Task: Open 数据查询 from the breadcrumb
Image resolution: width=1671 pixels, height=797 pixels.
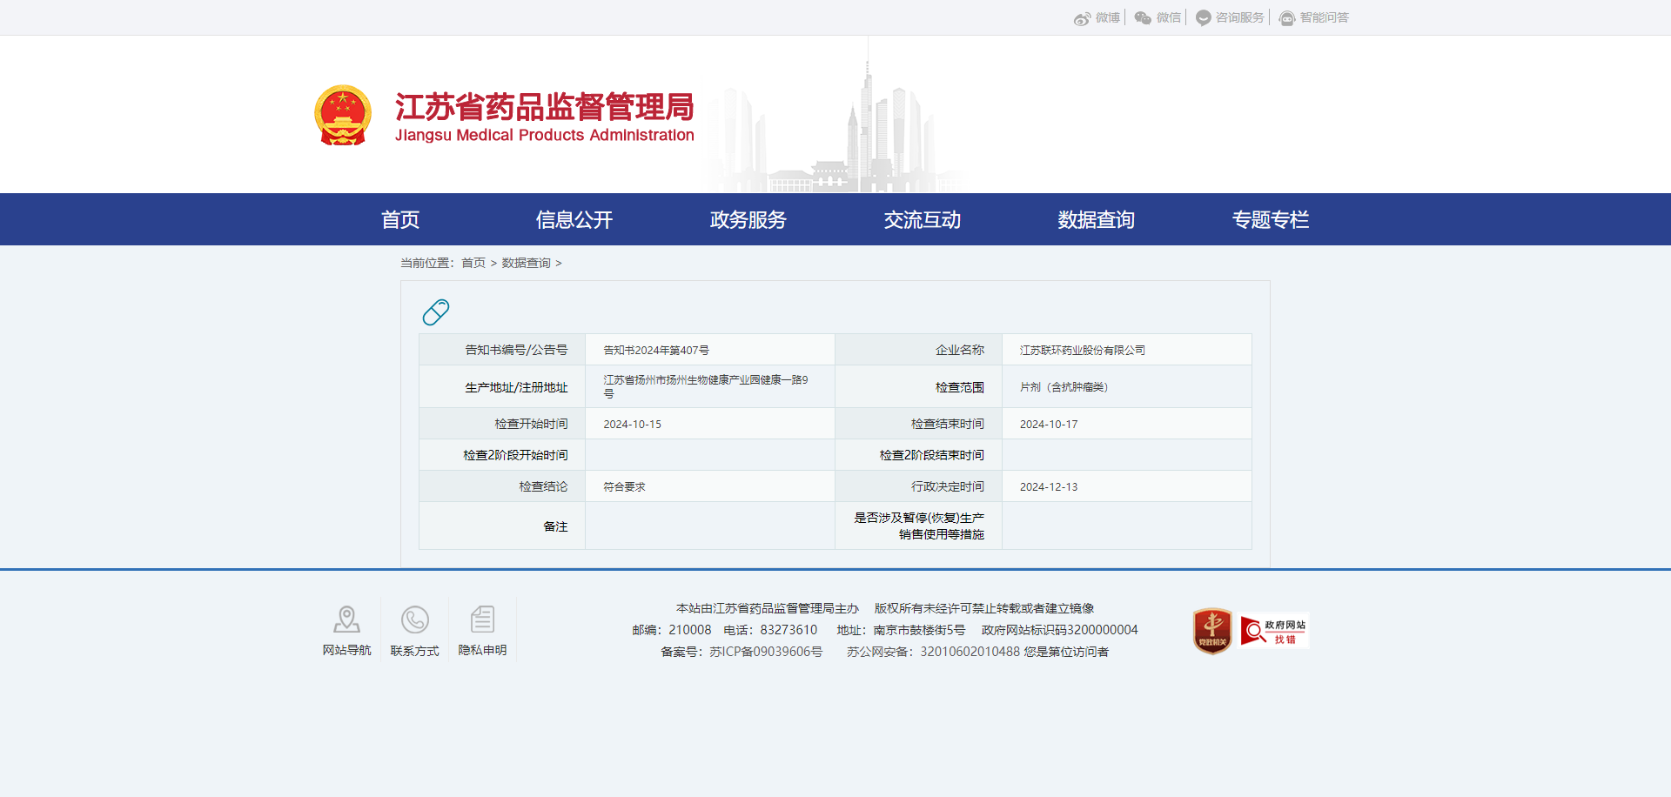Action: (x=527, y=263)
